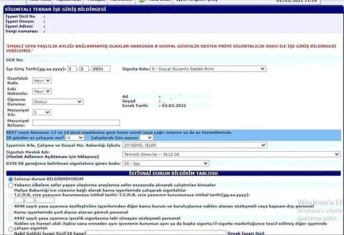
Task: Select the 'İstisnai durum BİLDİRMİYORUM' radio button
Action: point(10,179)
